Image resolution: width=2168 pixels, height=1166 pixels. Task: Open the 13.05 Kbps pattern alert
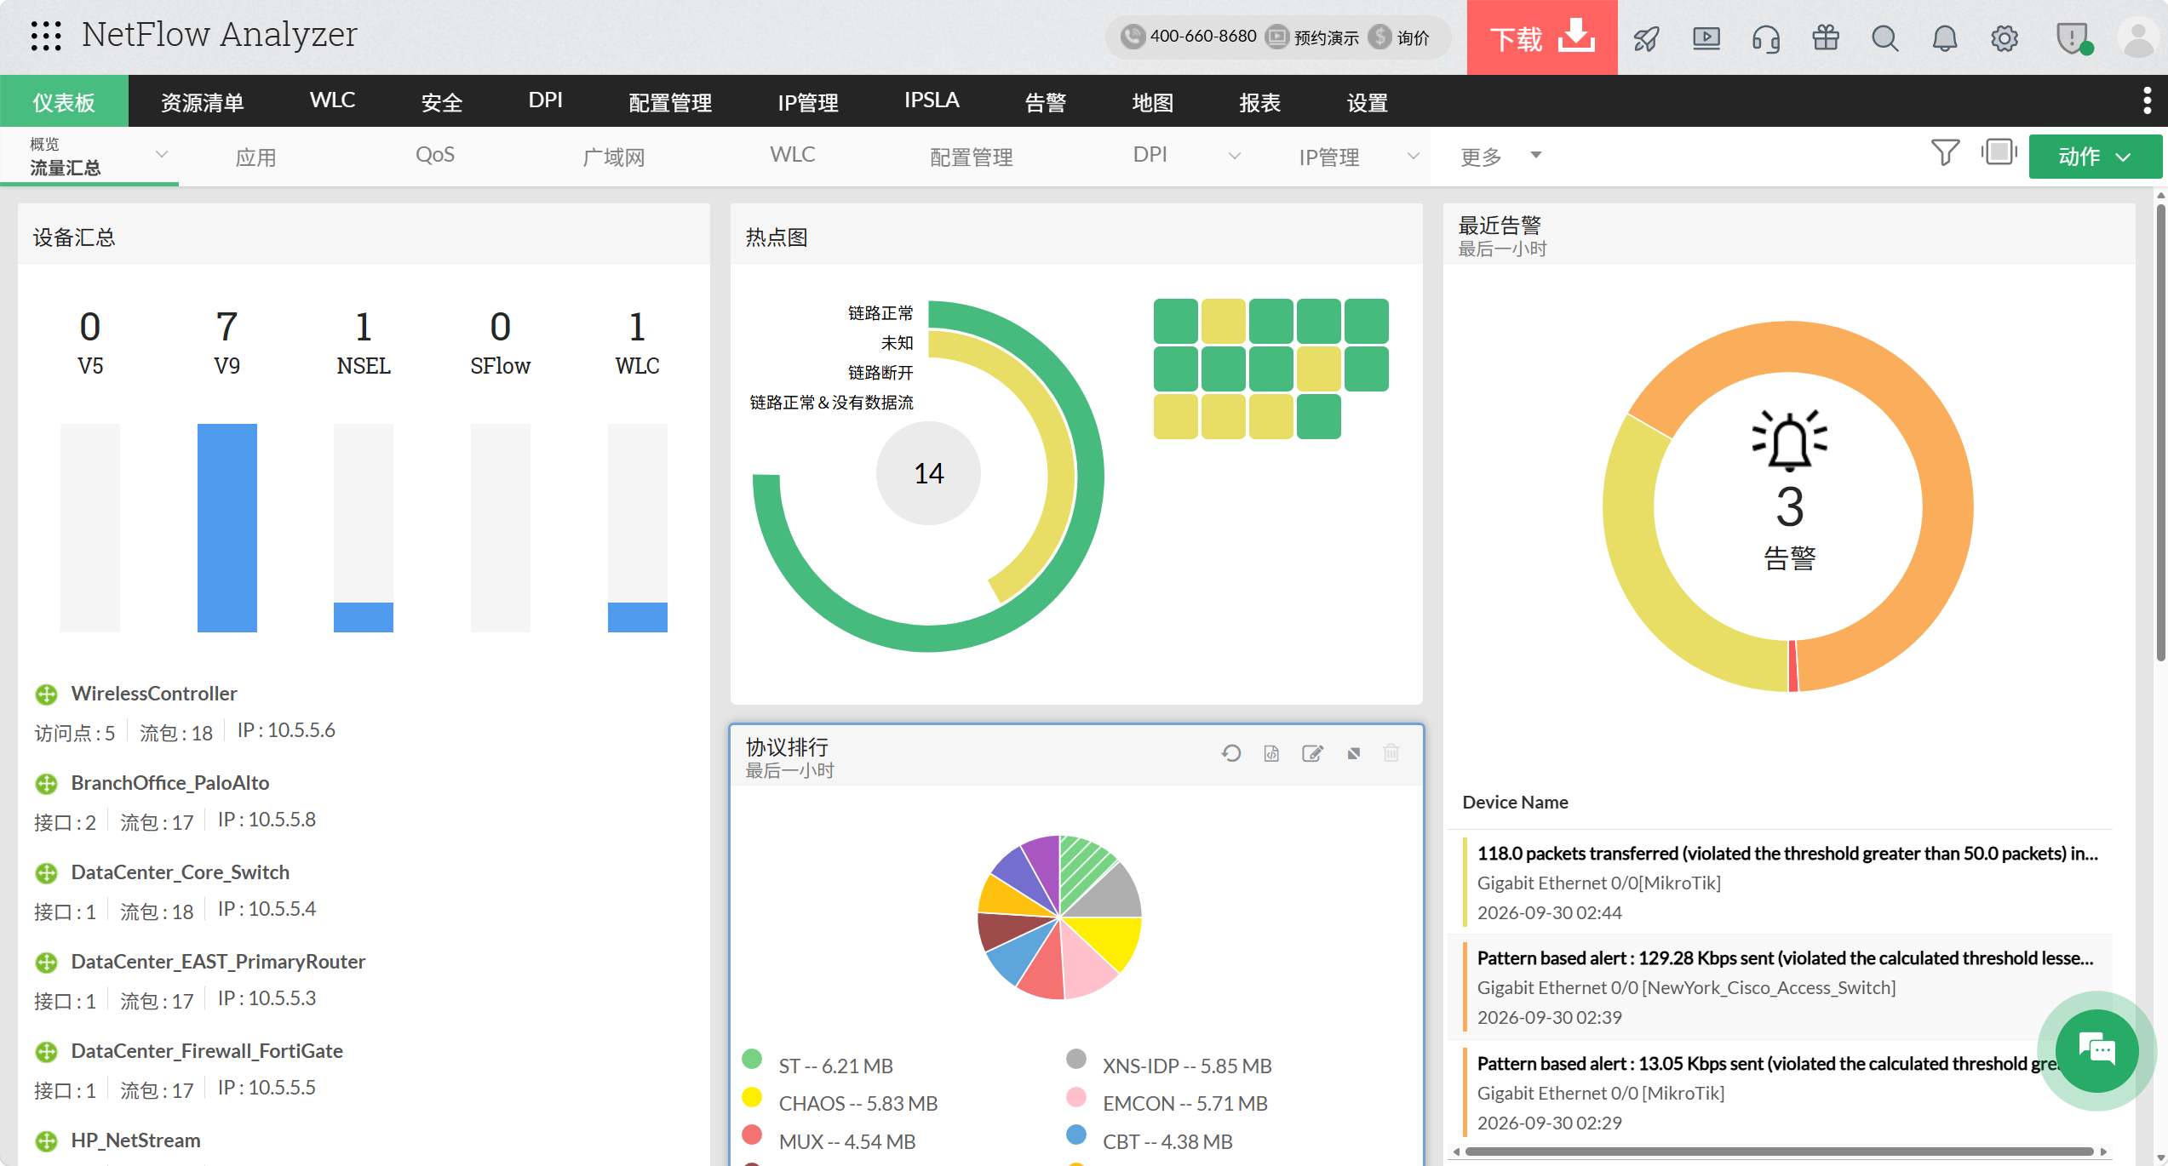click(1768, 1063)
